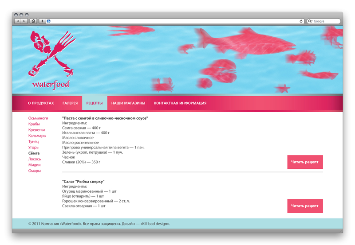Click the browser back arrow button
355x245 pixels.
tap(17, 21)
